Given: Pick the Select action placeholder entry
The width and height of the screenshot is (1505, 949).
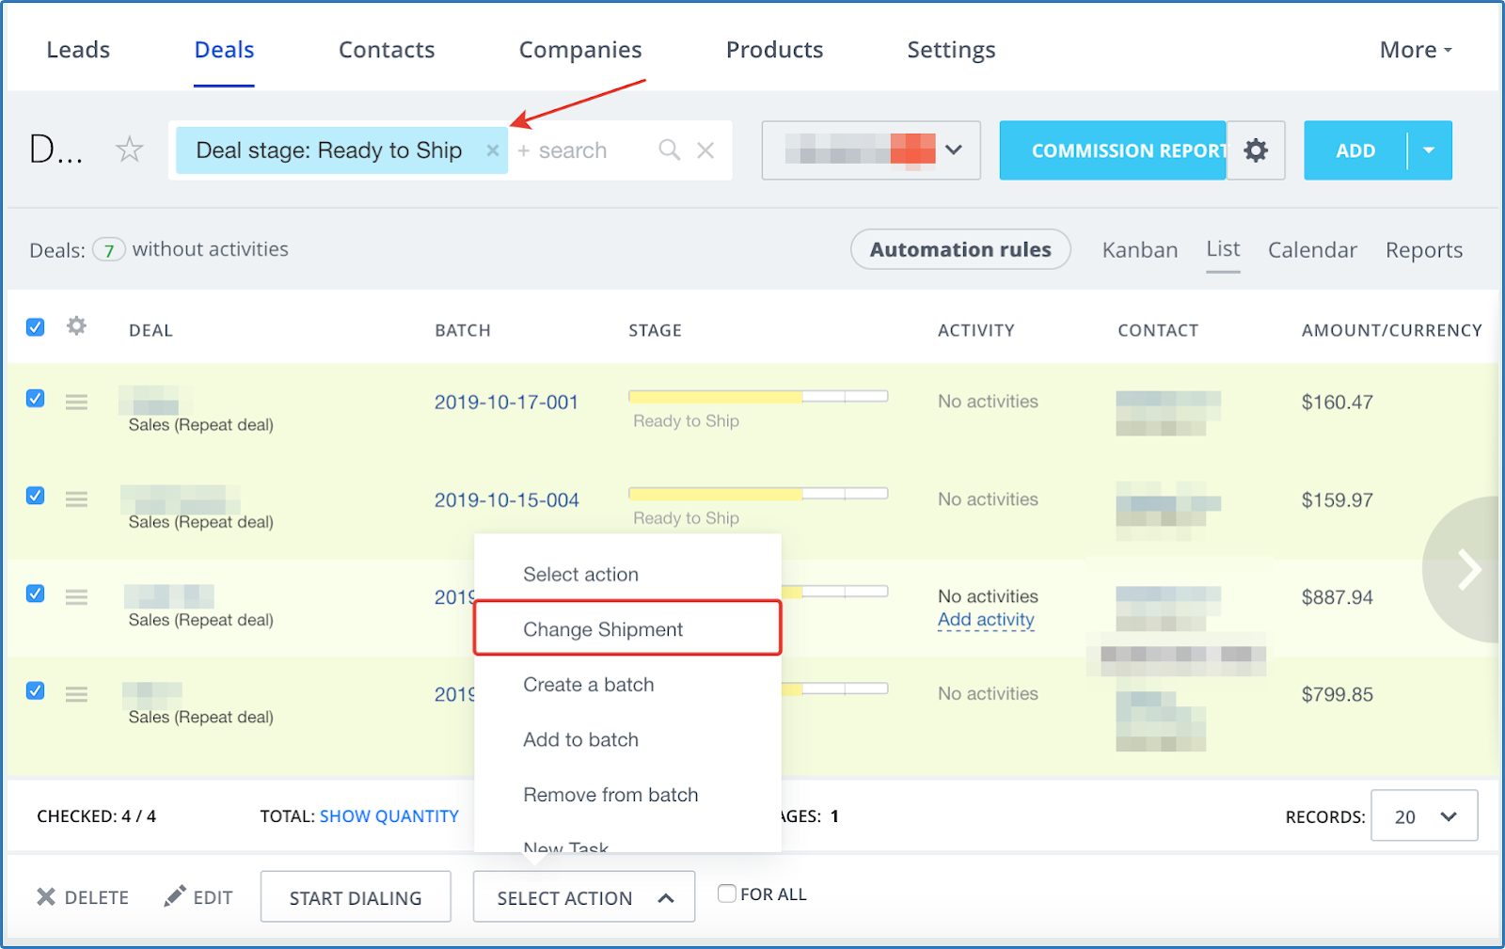Looking at the screenshot, I should 627,574.
